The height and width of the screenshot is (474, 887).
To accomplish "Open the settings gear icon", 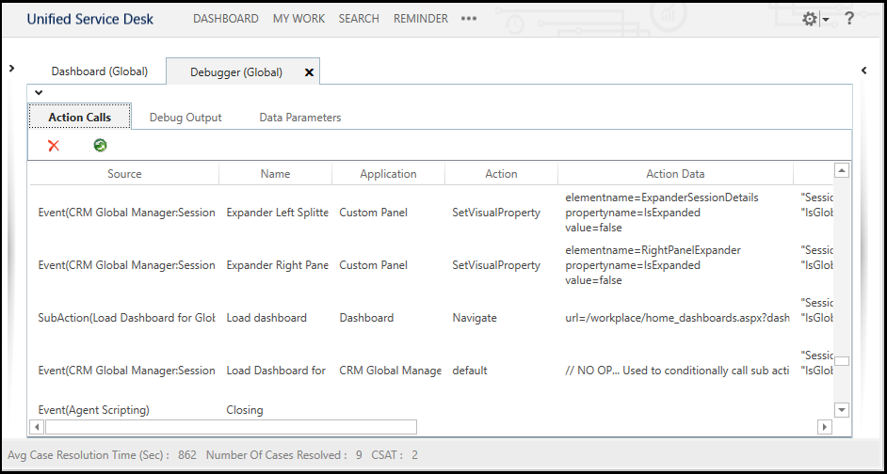I will (x=810, y=19).
